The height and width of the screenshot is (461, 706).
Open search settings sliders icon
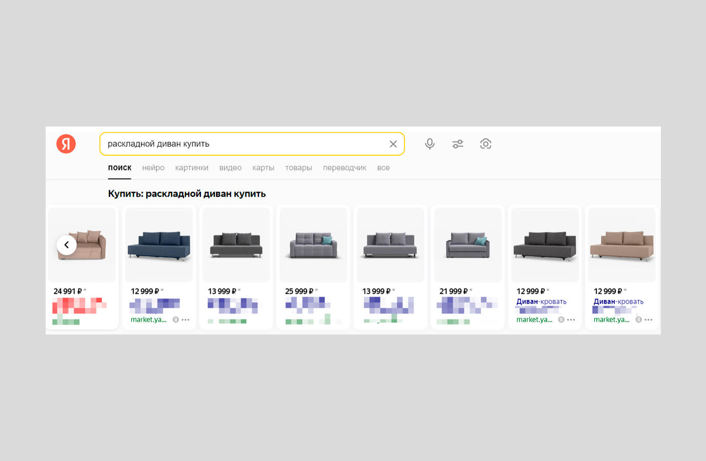pos(458,144)
